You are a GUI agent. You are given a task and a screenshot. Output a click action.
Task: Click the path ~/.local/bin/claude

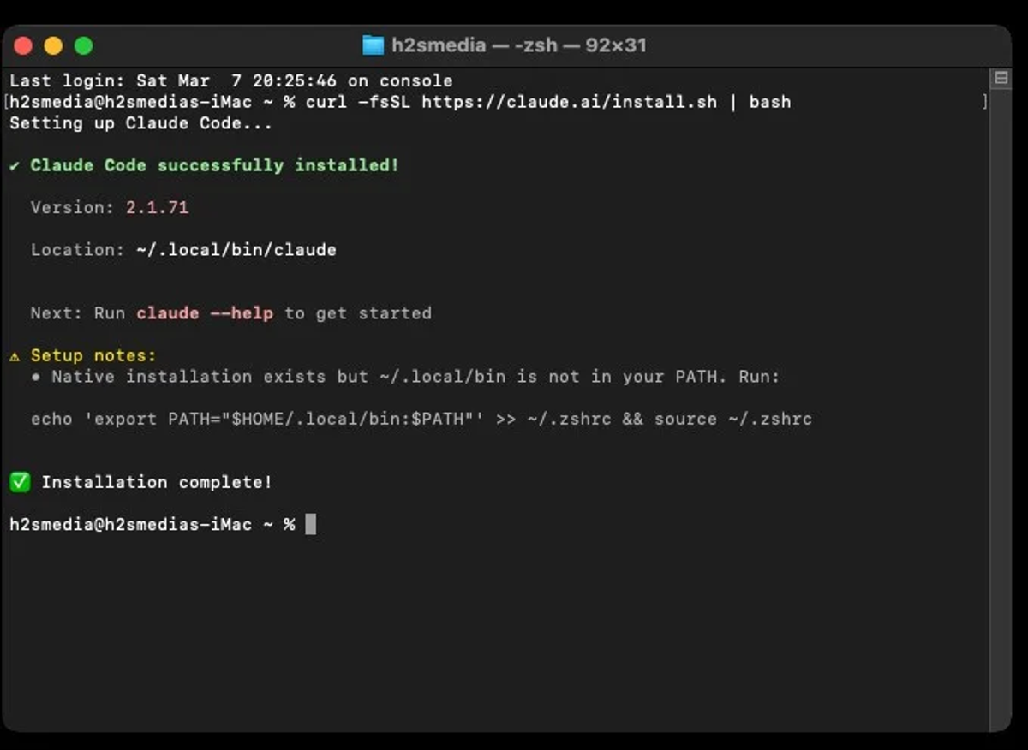click(236, 250)
